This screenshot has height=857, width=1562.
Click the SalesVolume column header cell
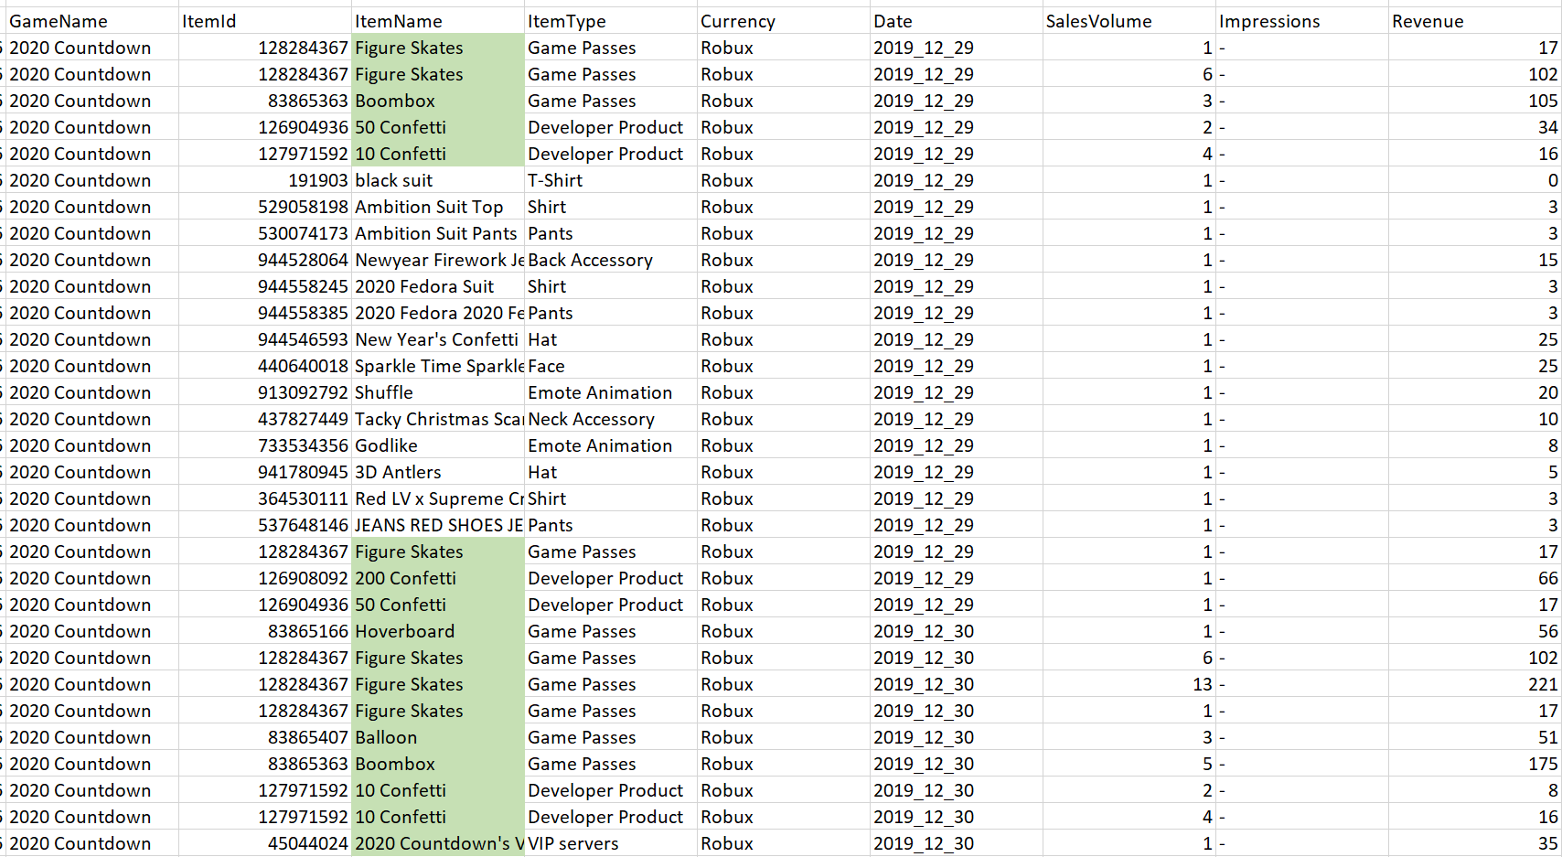(1129, 21)
